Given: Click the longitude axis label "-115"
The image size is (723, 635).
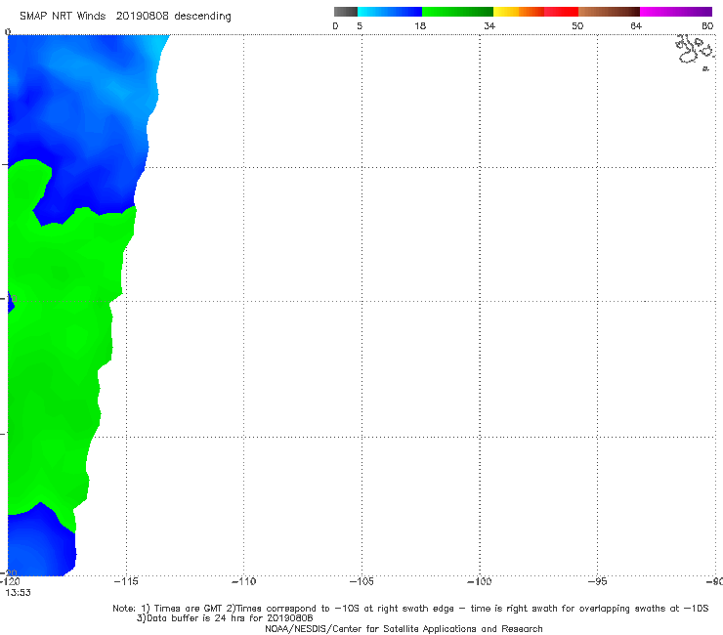Looking at the screenshot, I should coord(126,581).
